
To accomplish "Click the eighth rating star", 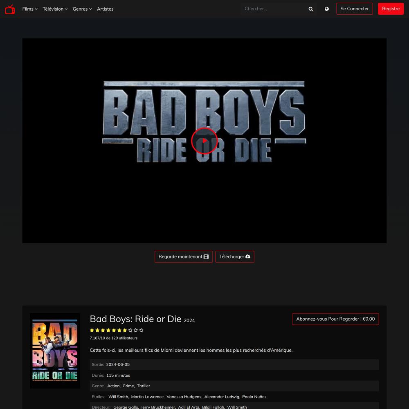I will 130,330.
